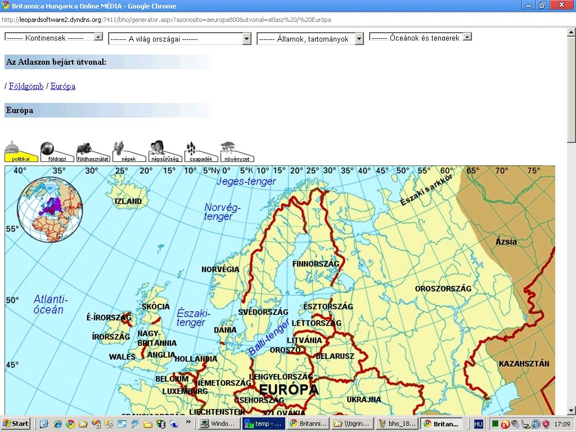
Task: Expand the 'Államok, tartományok' dropdown
Action: (x=310, y=39)
